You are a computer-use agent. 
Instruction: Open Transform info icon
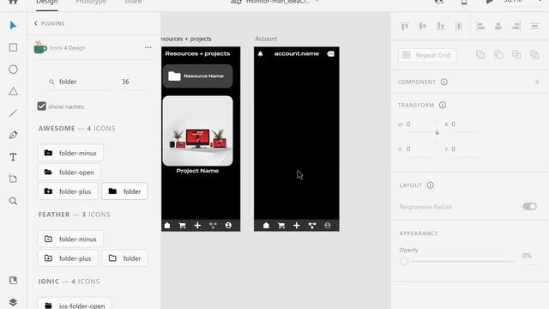[443, 105]
